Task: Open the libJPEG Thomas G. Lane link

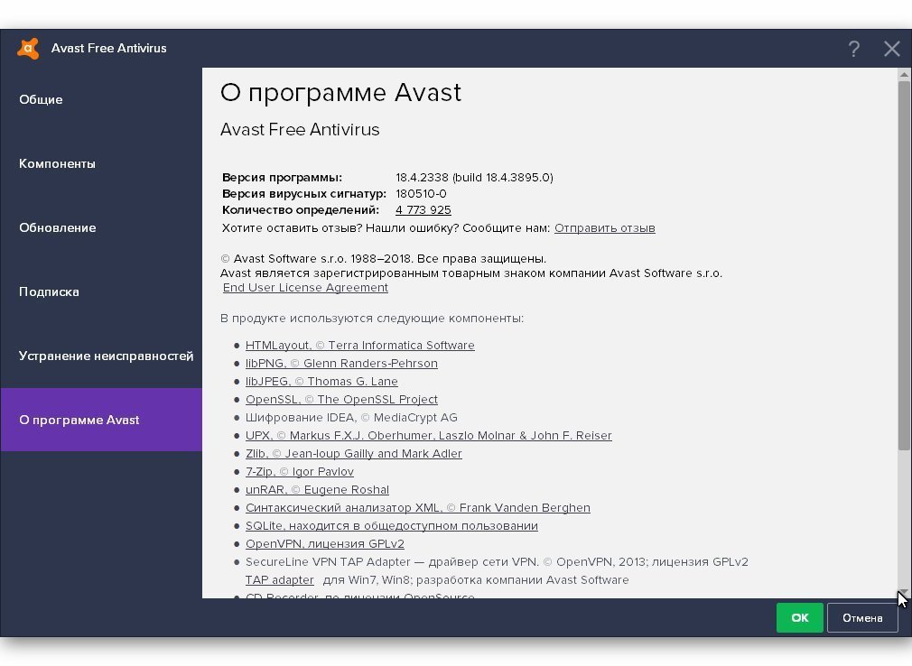Action: [x=321, y=381]
